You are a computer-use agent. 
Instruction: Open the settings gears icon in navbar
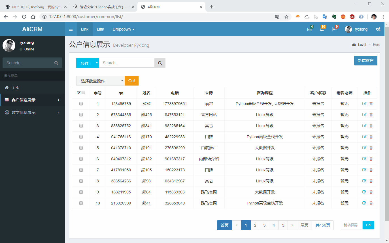(x=378, y=29)
